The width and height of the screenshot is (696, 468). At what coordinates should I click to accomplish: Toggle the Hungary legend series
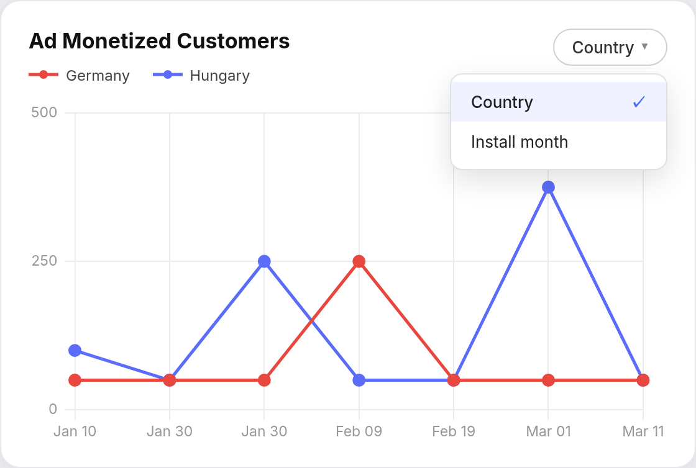coord(201,75)
